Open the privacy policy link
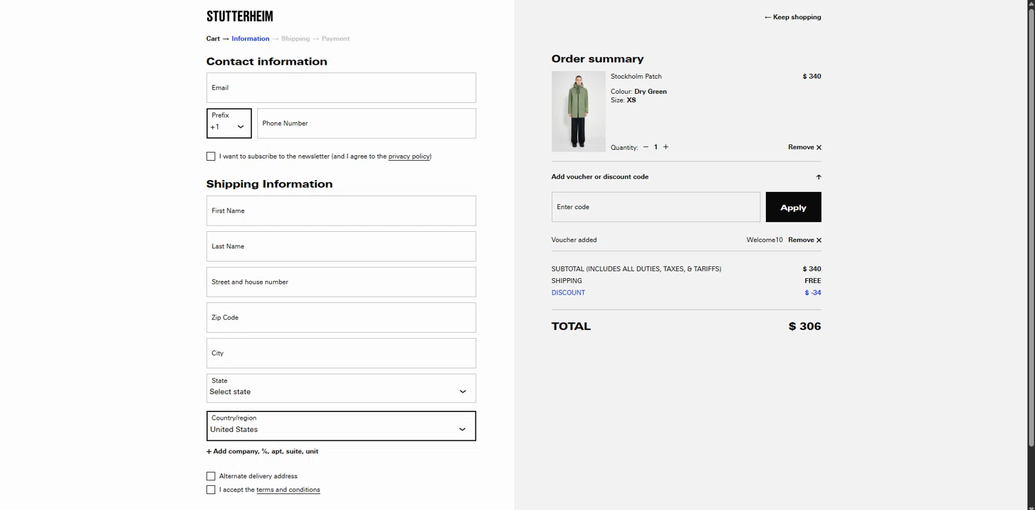Image resolution: width=1035 pixels, height=510 pixels. pos(409,157)
